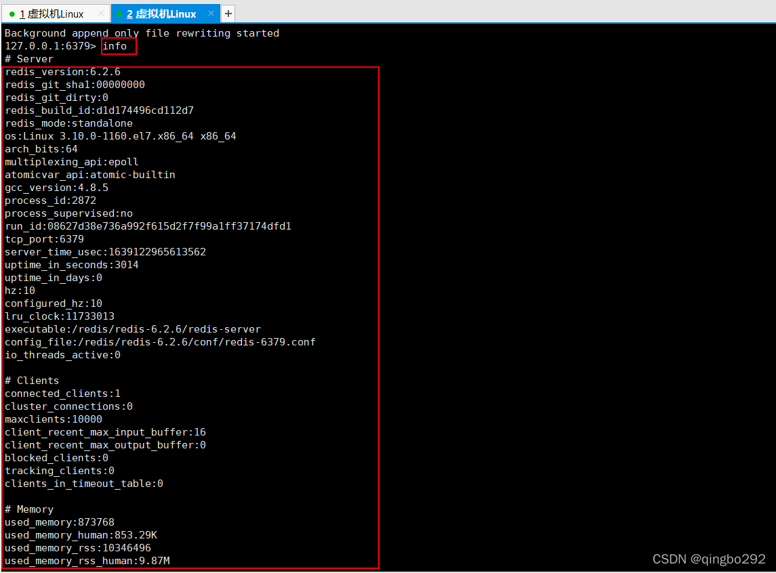776x573 pixels.
Task: Click the 'gcc_version:4.8.5' line
Action: 56,188
